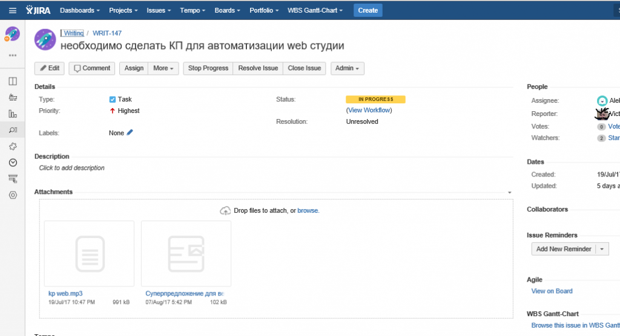This screenshot has width=620, height=336.
Task: Open the WBS Gantt-Chart dropdown menu
Action: click(315, 11)
